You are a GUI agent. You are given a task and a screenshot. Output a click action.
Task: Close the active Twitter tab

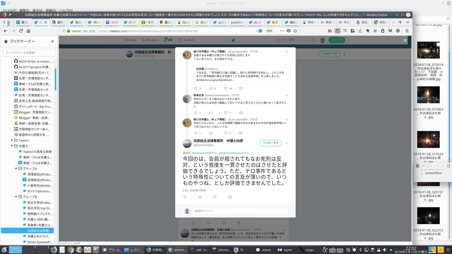[x=45, y=22]
